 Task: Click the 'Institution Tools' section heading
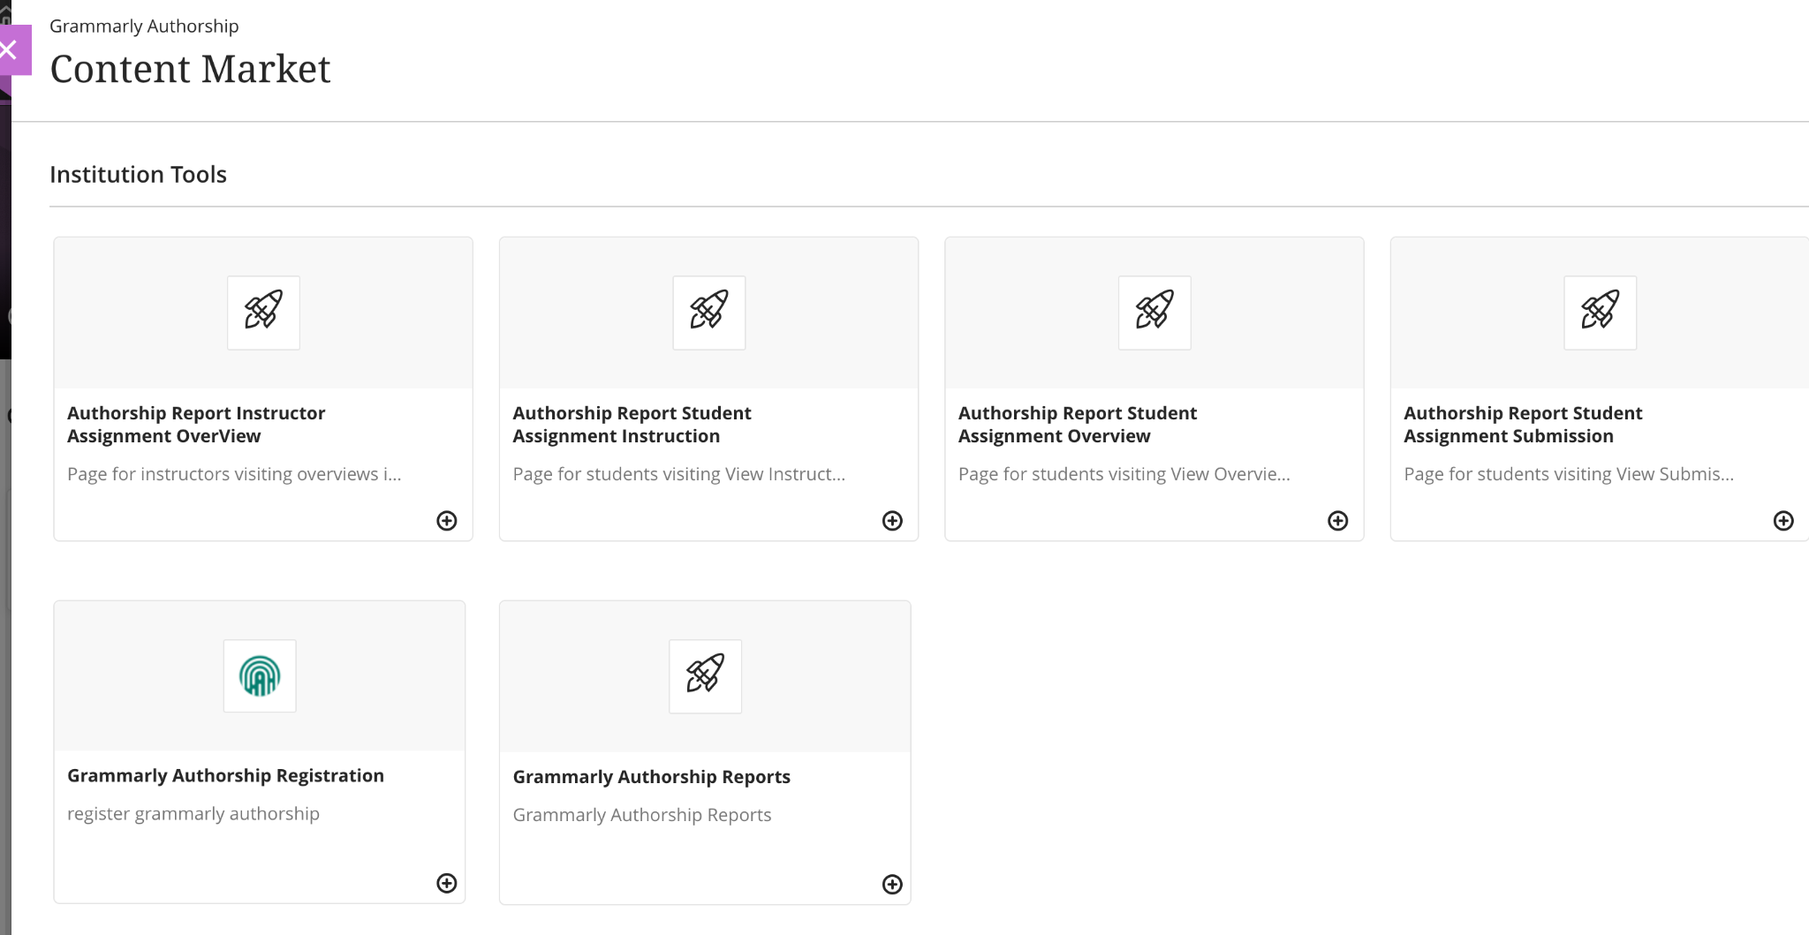coord(138,175)
